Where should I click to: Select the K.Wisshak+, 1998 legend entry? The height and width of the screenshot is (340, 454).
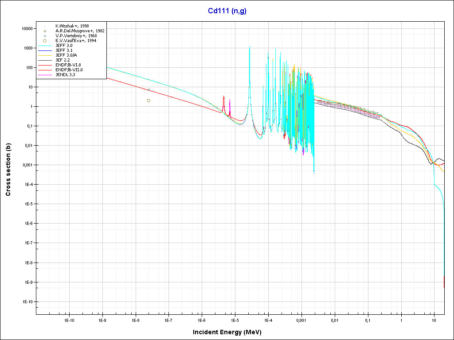click(72, 26)
